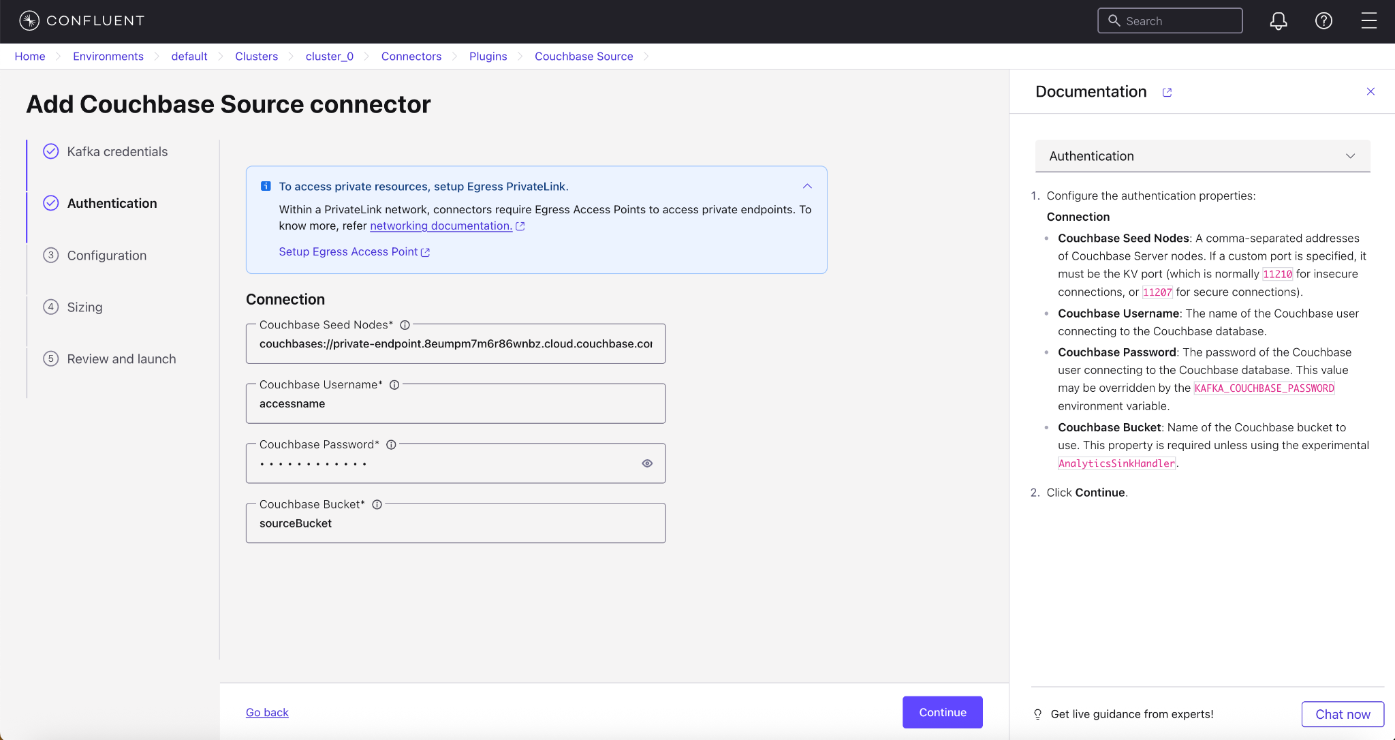Open the networking documentation link
Screen dimensions: 1395x740
pyautogui.click(x=441, y=226)
